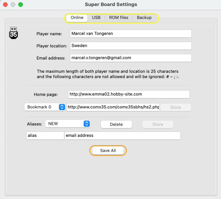The width and height of the screenshot is (221, 199).
Task: Close the Super Board Settings window
Action: [5, 5]
